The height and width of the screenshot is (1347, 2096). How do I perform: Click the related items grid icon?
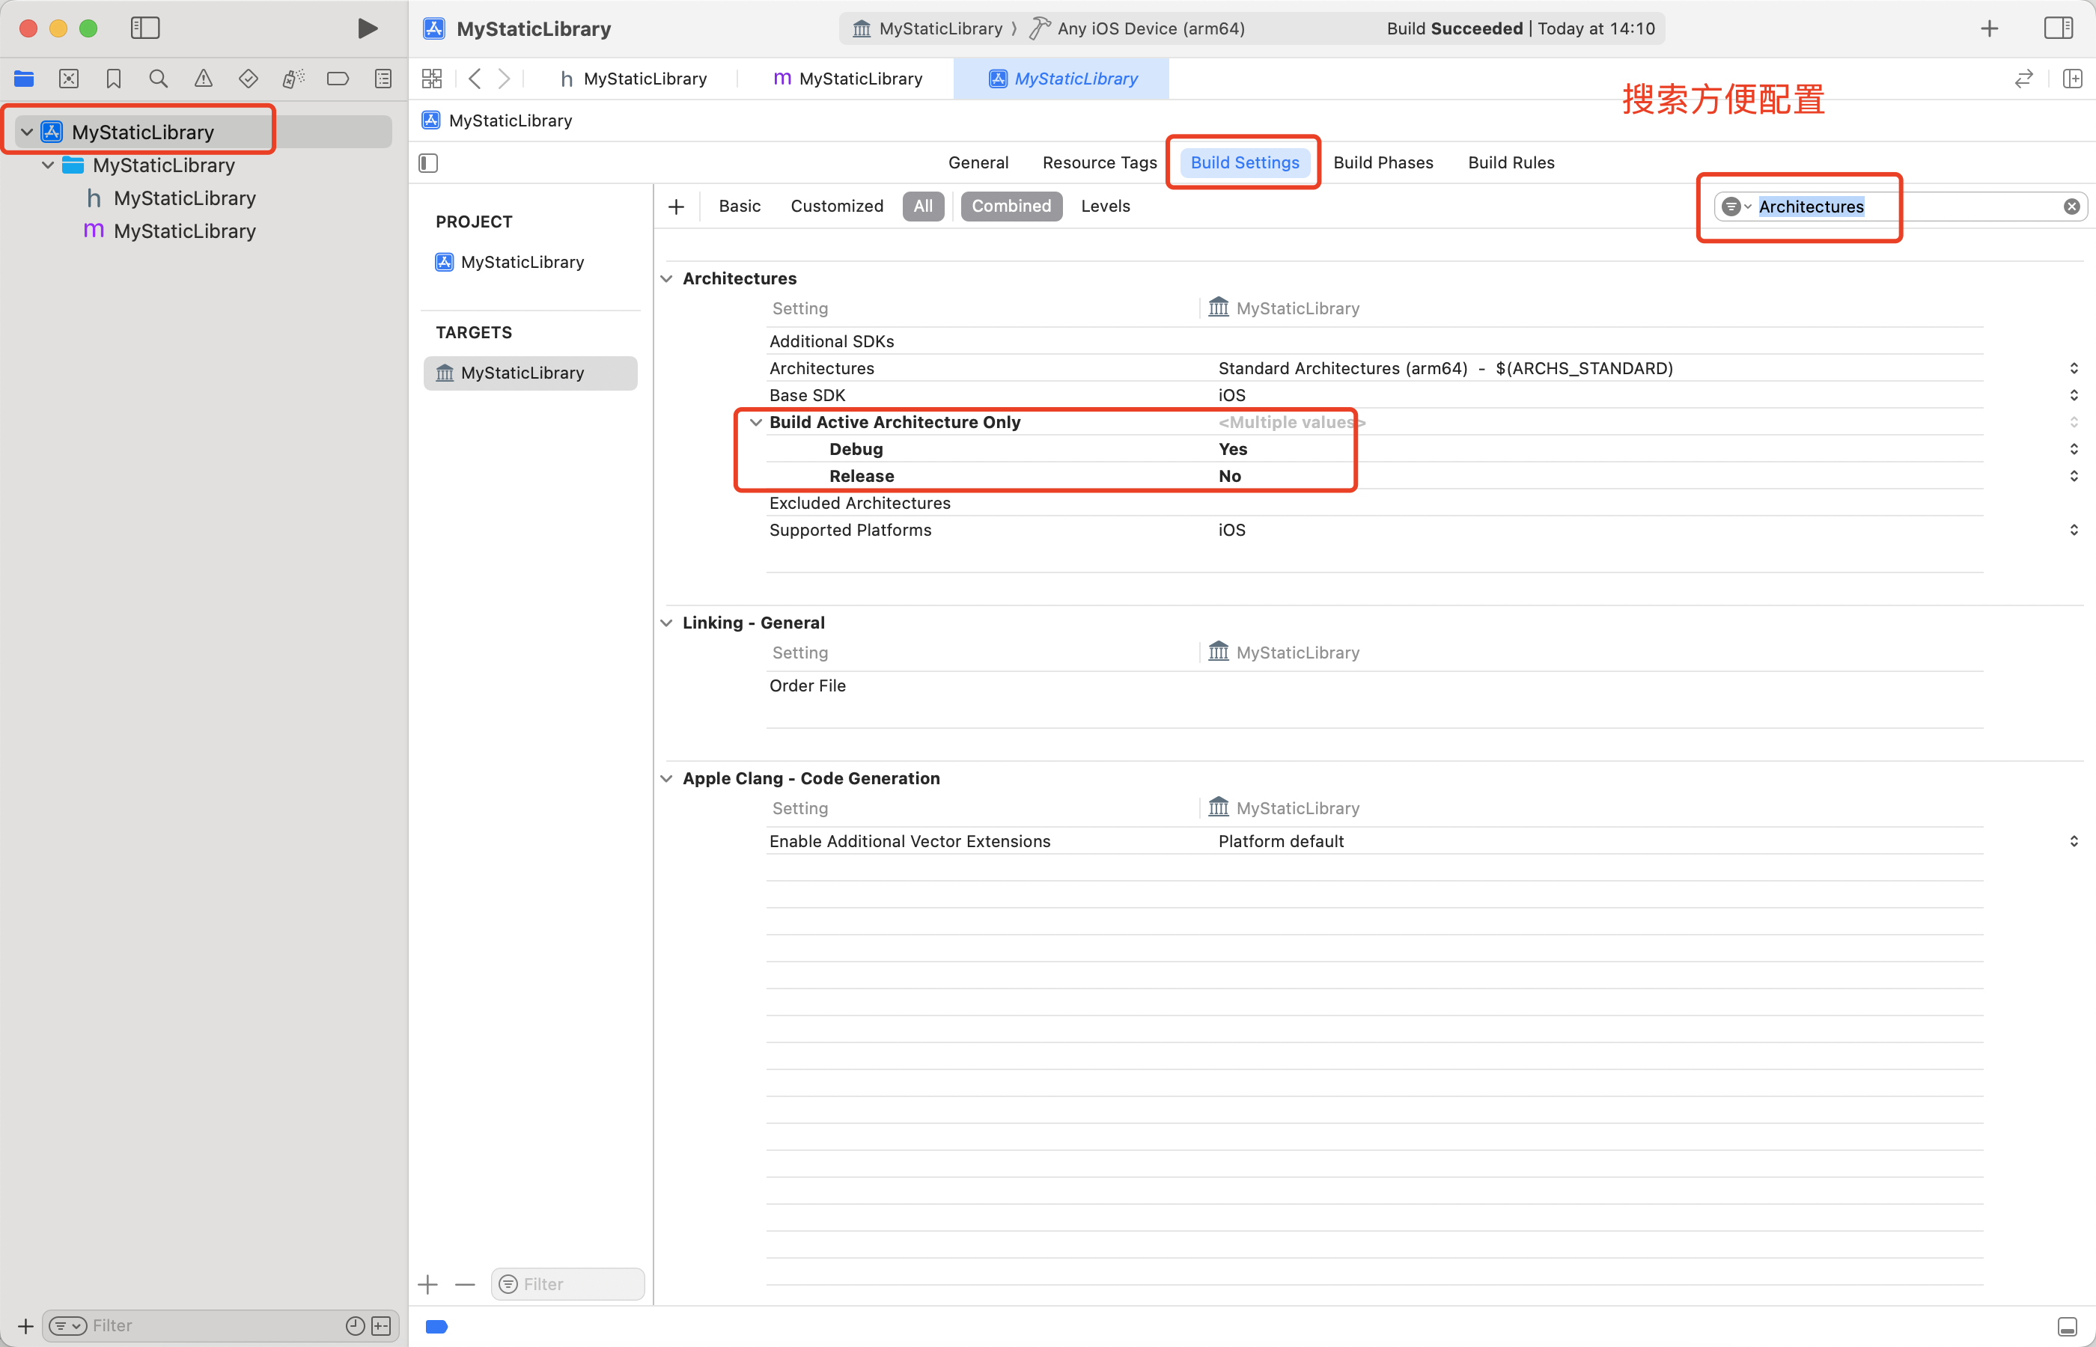click(x=432, y=79)
